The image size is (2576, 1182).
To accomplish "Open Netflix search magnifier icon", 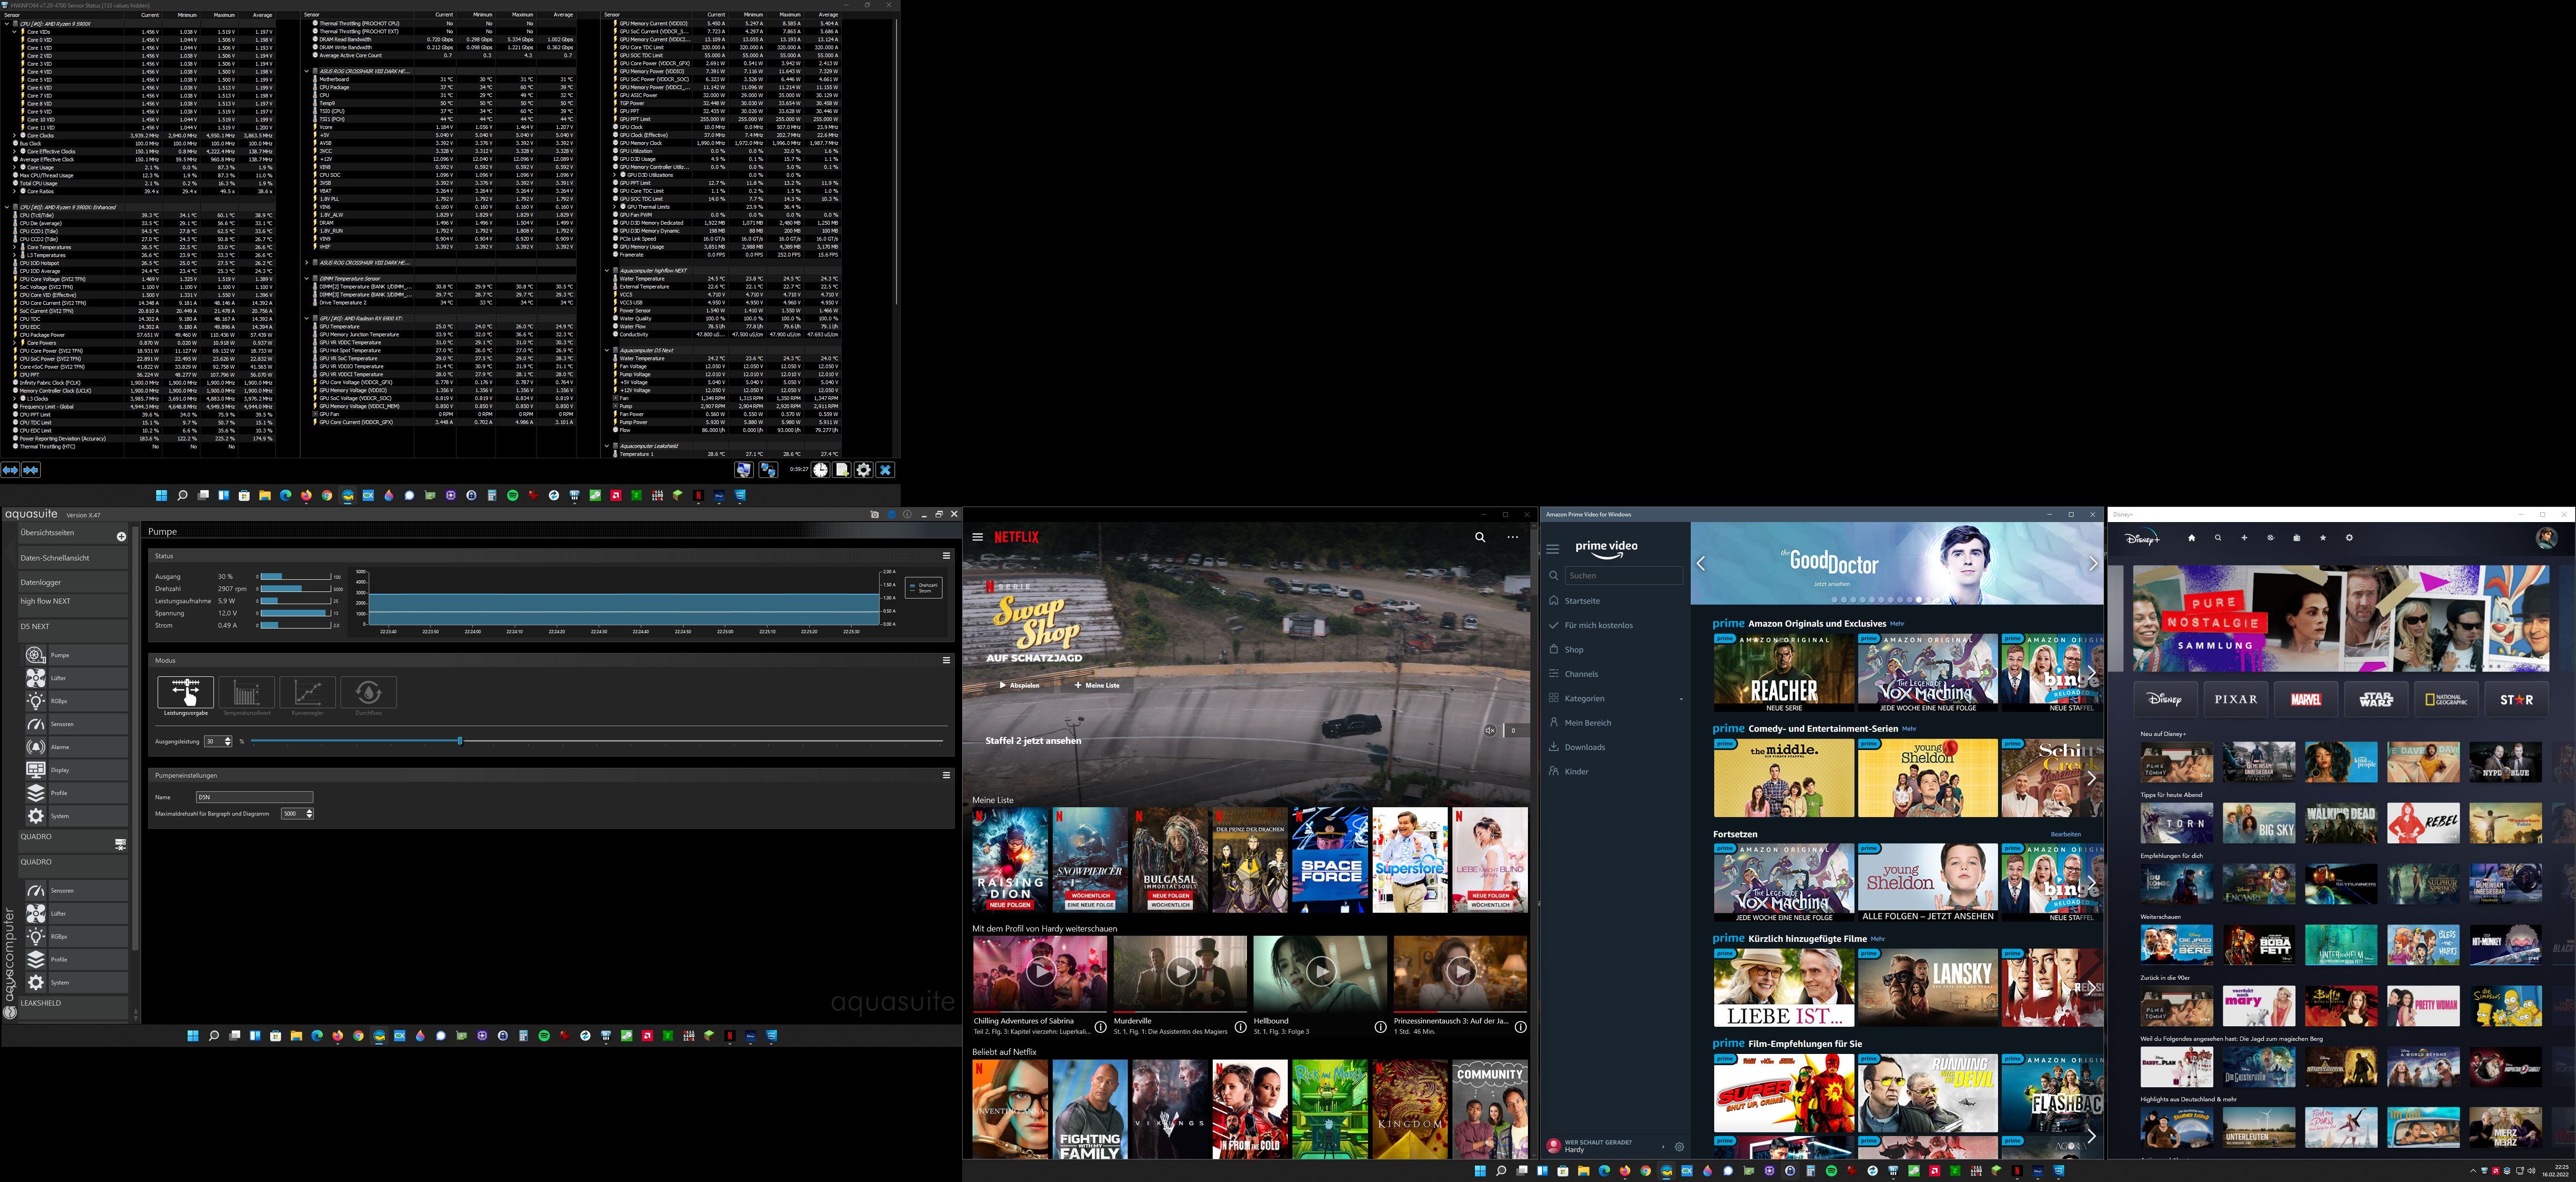I will tap(1480, 537).
